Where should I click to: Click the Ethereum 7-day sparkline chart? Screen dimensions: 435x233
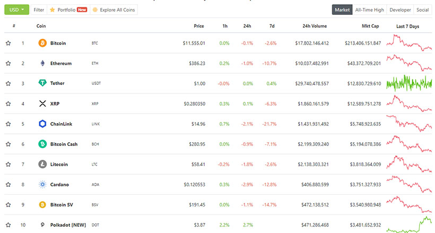click(409, 63)
